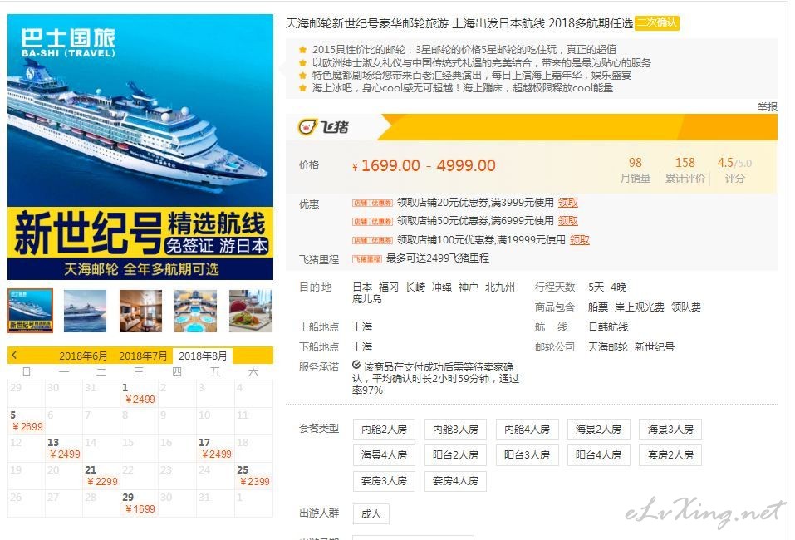The height and width of the screenshot is (540, 795).
Task: Choose 阳台4人房 package
Action: coord(598,455)
